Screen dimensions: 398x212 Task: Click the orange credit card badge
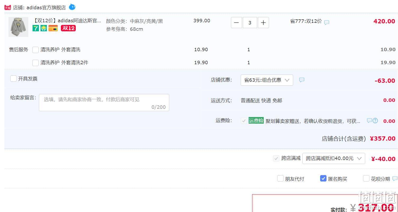pos(53,28)
